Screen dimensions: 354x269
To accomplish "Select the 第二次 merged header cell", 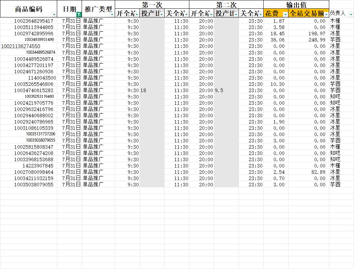I will [226, 5].
